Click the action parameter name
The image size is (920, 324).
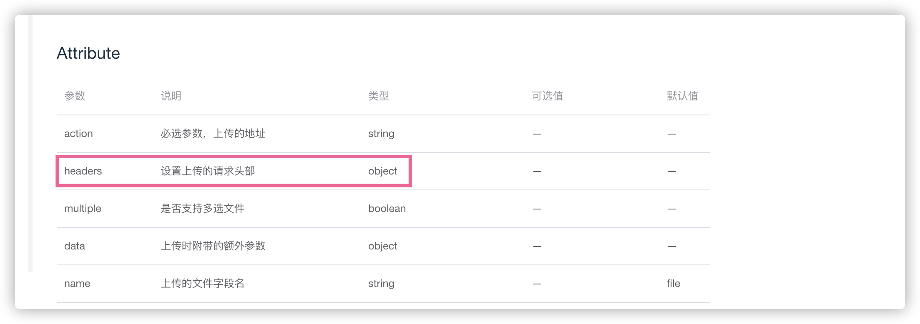pos(78,134)
